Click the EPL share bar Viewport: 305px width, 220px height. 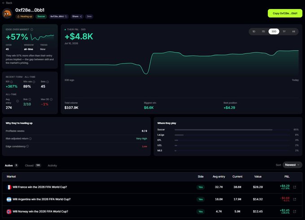(232, 140)
